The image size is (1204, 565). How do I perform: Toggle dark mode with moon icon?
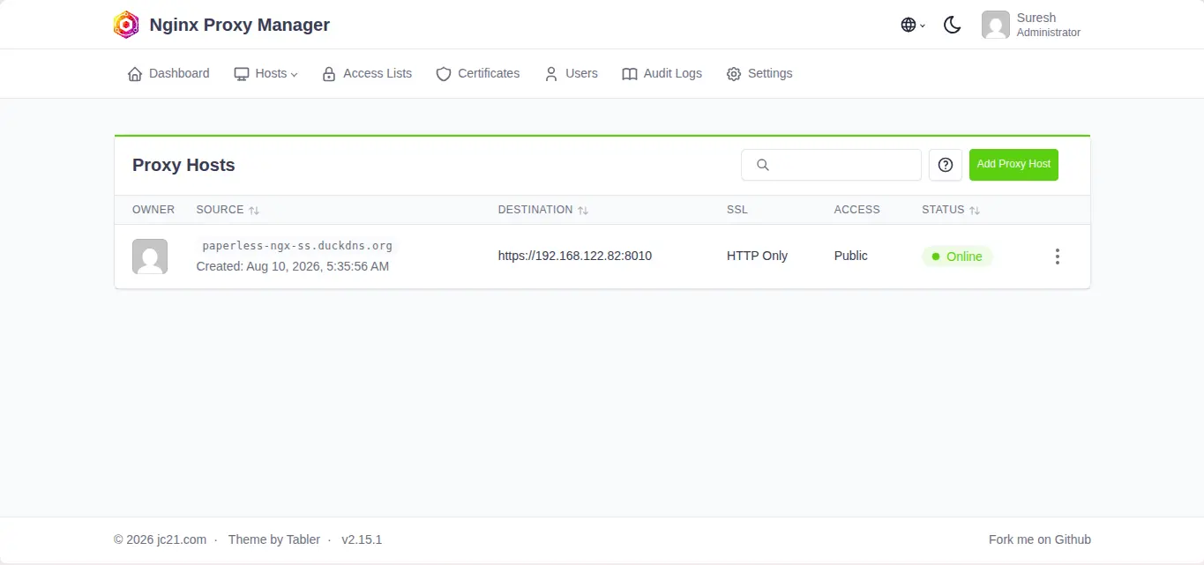[x=952, y=25]
